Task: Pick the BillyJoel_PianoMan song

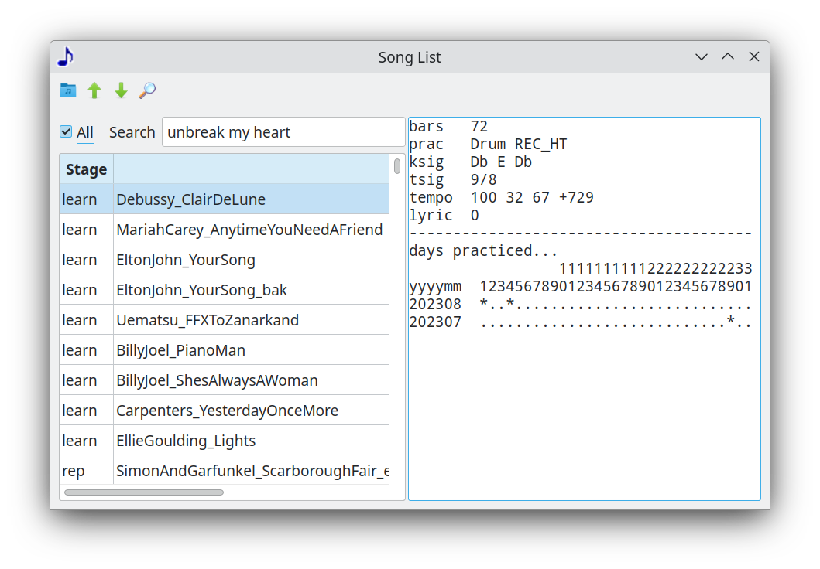Action: pos(180,350)
